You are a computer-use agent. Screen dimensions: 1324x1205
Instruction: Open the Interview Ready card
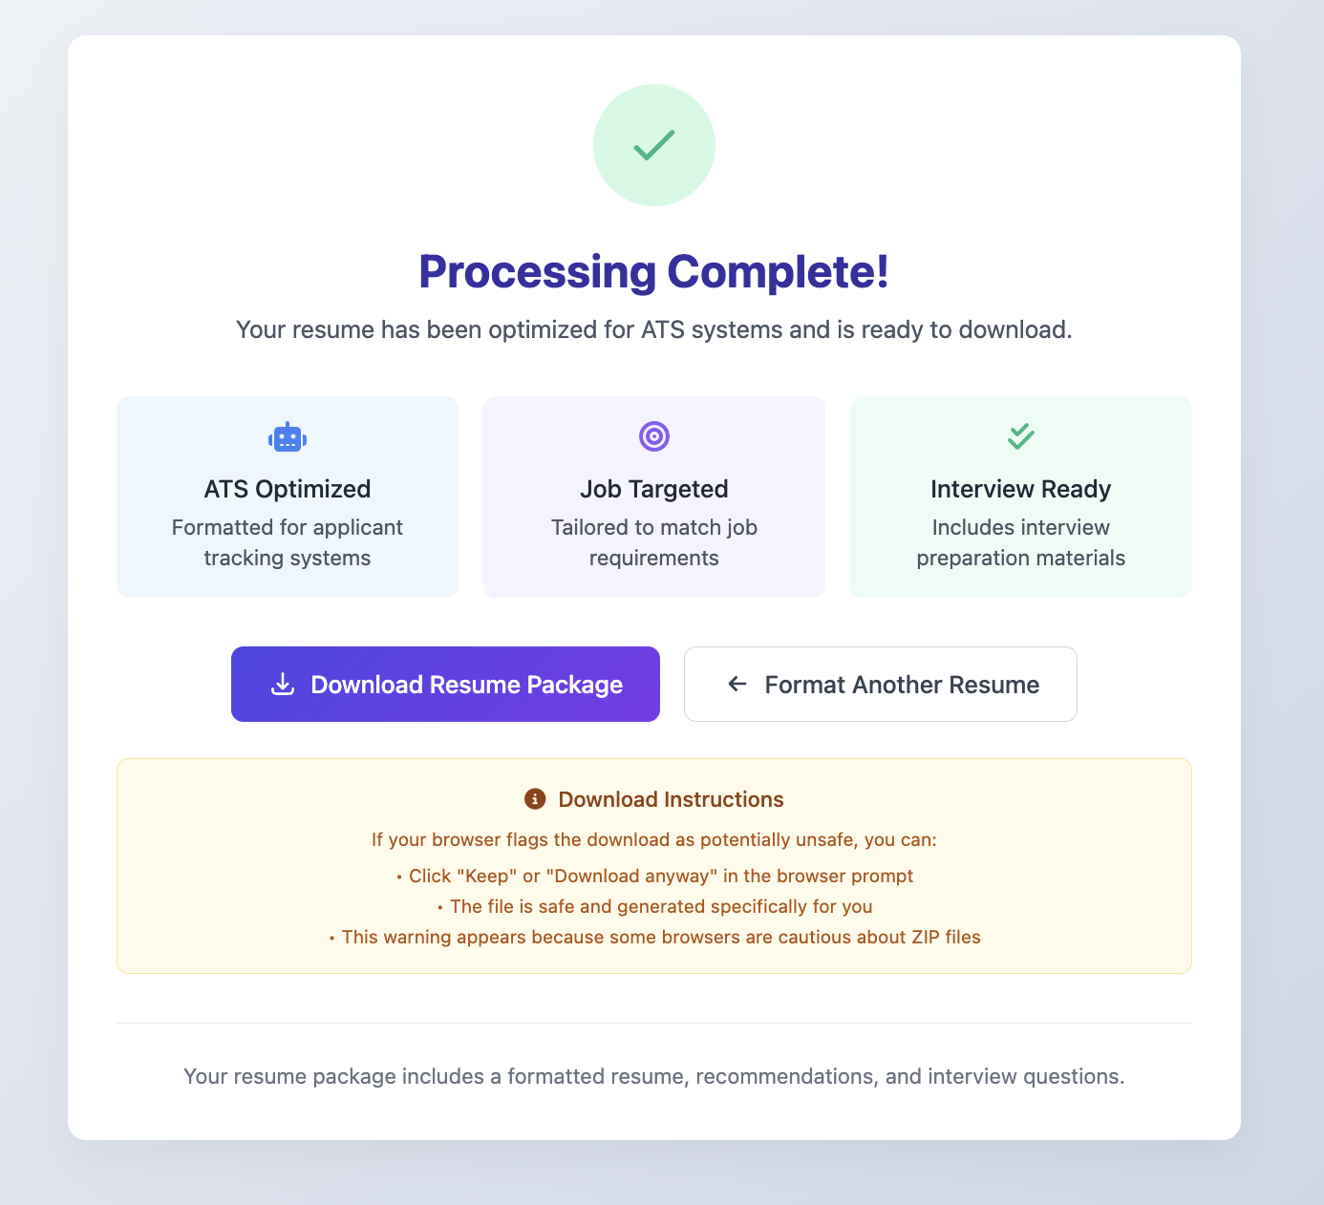(1021, 497)
